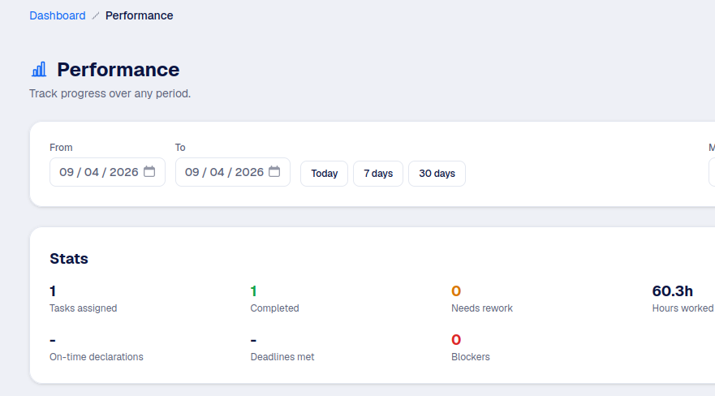Click the Stats section heading
Screen dimensions: 715x396
click(69, 258)
